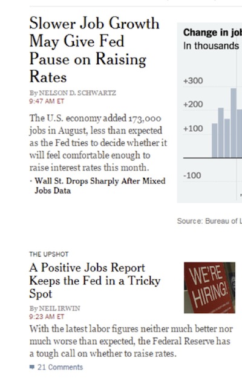Click the 'In thousands' chart subtitle

click(x=211, y=45)
